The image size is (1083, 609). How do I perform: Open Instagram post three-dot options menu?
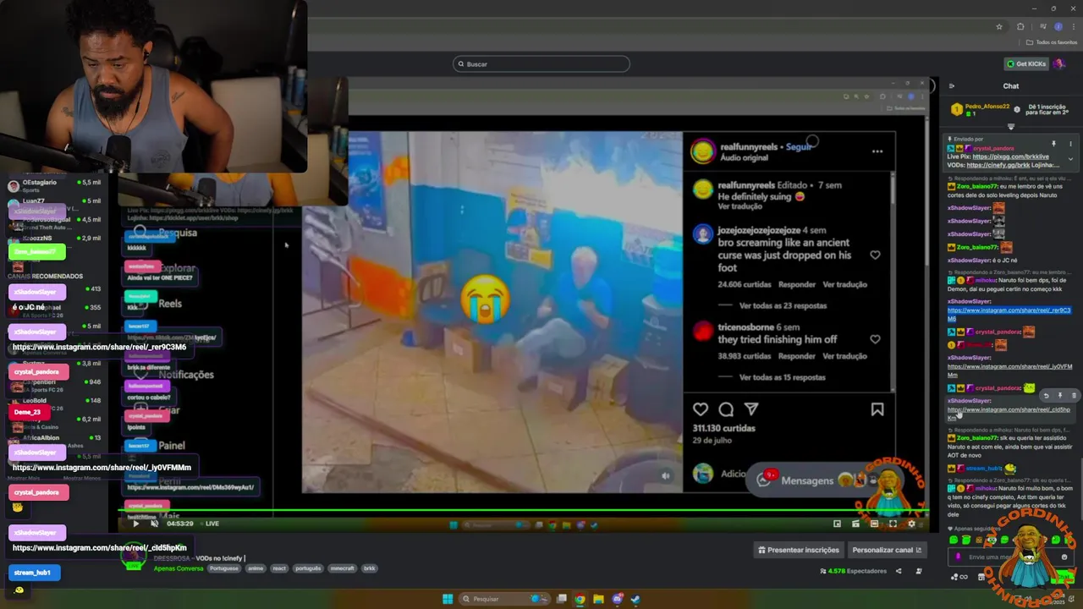[877, 151]
